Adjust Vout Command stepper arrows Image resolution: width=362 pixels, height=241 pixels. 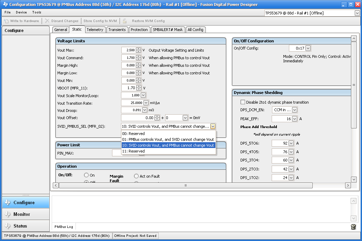[x=139, y=57]
